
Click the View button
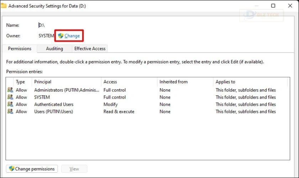pos(74,169)
